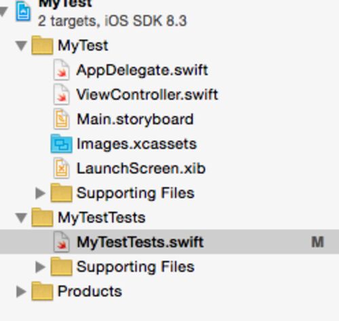This screenshot has height=321, width=339.
Task: Click the M modified status badge
Action: click(x=317, y=242)
